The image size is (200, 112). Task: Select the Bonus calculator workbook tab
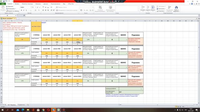(8, 19)
